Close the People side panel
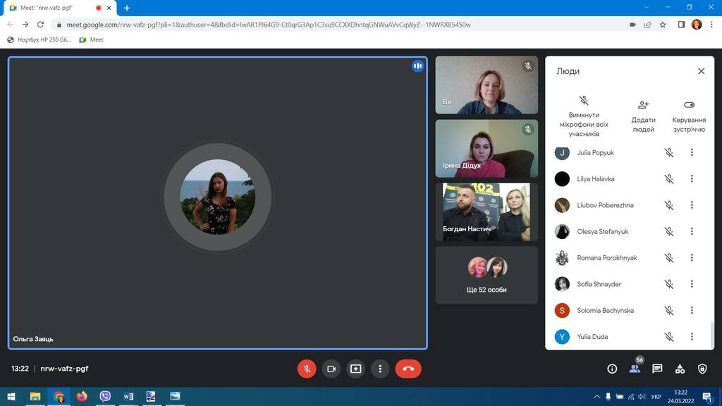 coord(701,71)
